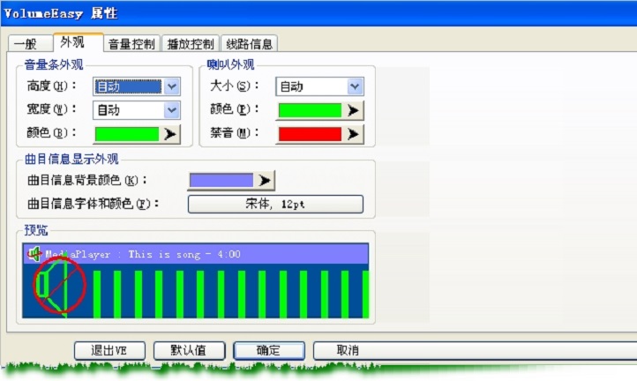Click the 取消 cancel button
This screenshot has height=381, width=637.
pyautogui.click(x=348, y=350)
